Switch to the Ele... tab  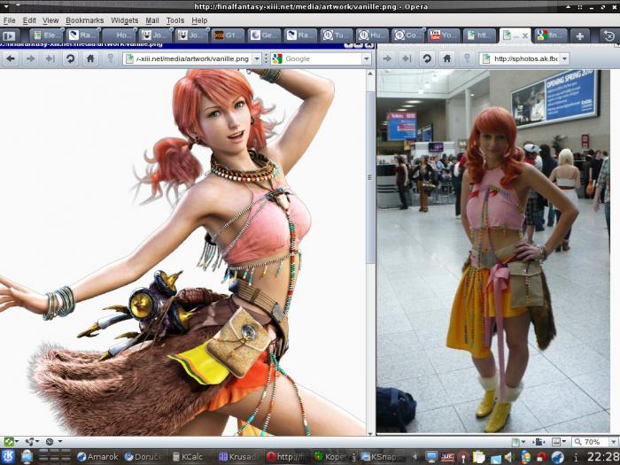coord(46,35)
